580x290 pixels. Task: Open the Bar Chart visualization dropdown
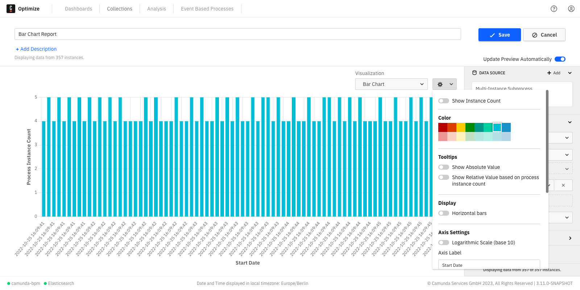pos(391,84)
